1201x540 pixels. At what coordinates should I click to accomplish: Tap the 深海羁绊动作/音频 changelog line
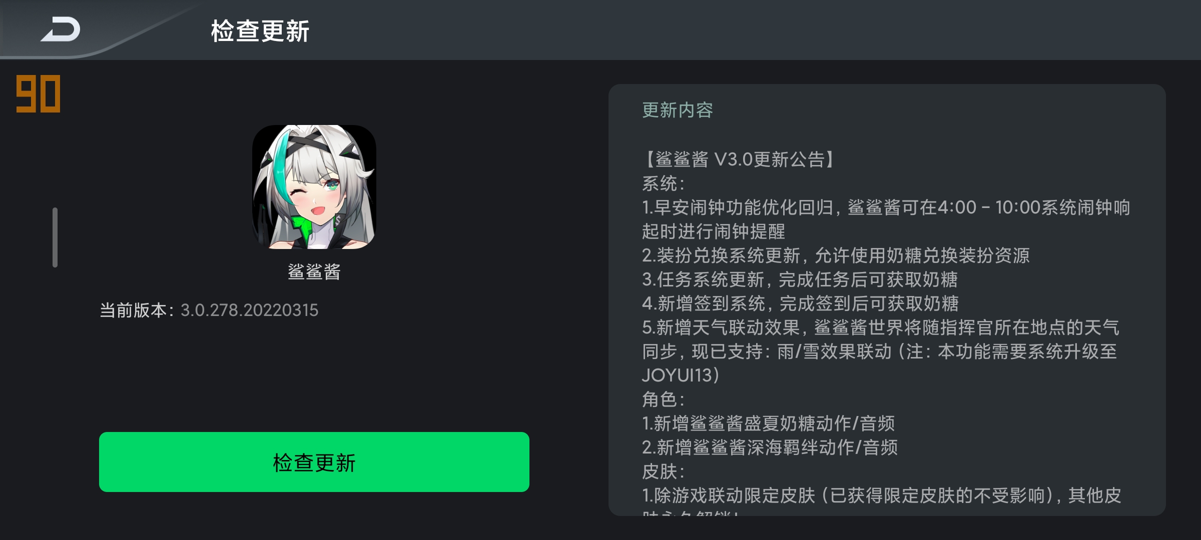coord(770,447)
